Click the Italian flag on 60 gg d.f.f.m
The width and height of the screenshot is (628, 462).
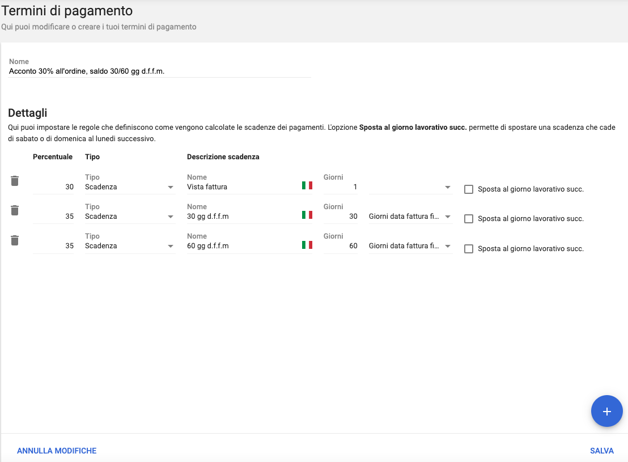coord(307,244)
